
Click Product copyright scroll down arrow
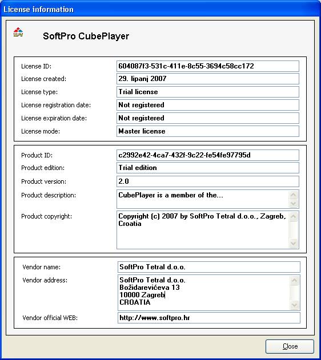[x=294, y=244]
